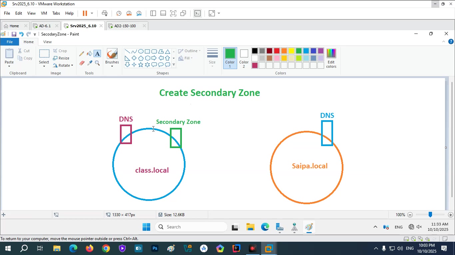Open the guest Windows Start button
This screenshot has height=255, width=455.
click(147, 227)
